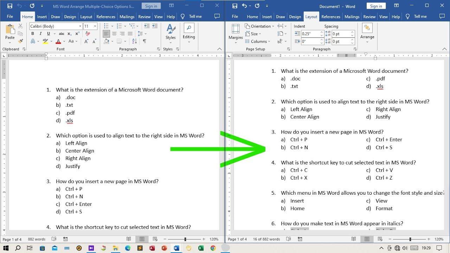Screen dimensions: 450x253
Task: Justify text in the left window ribbon
Action: [130, 34]
